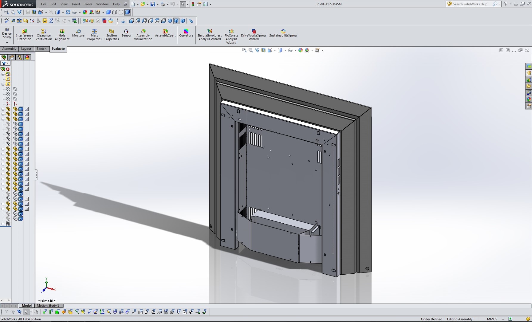This screenshot has height=322, width=532.
Task: Open FeatureManager design tree tab
Action: pyautogui.click(x=4, y=57)
